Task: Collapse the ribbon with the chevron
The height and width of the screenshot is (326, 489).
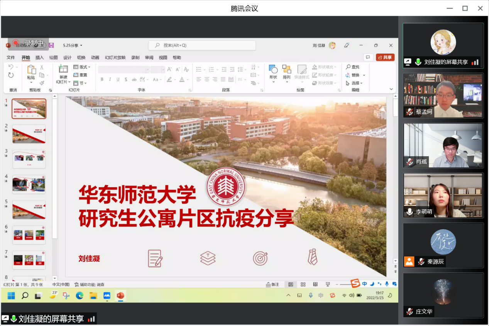Action: pyautogui.click(x=391, y=89)
